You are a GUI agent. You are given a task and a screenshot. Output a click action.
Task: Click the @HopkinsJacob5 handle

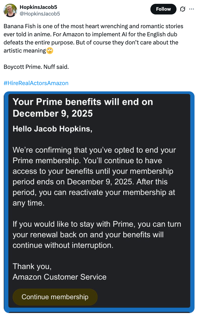pos(40,14)
